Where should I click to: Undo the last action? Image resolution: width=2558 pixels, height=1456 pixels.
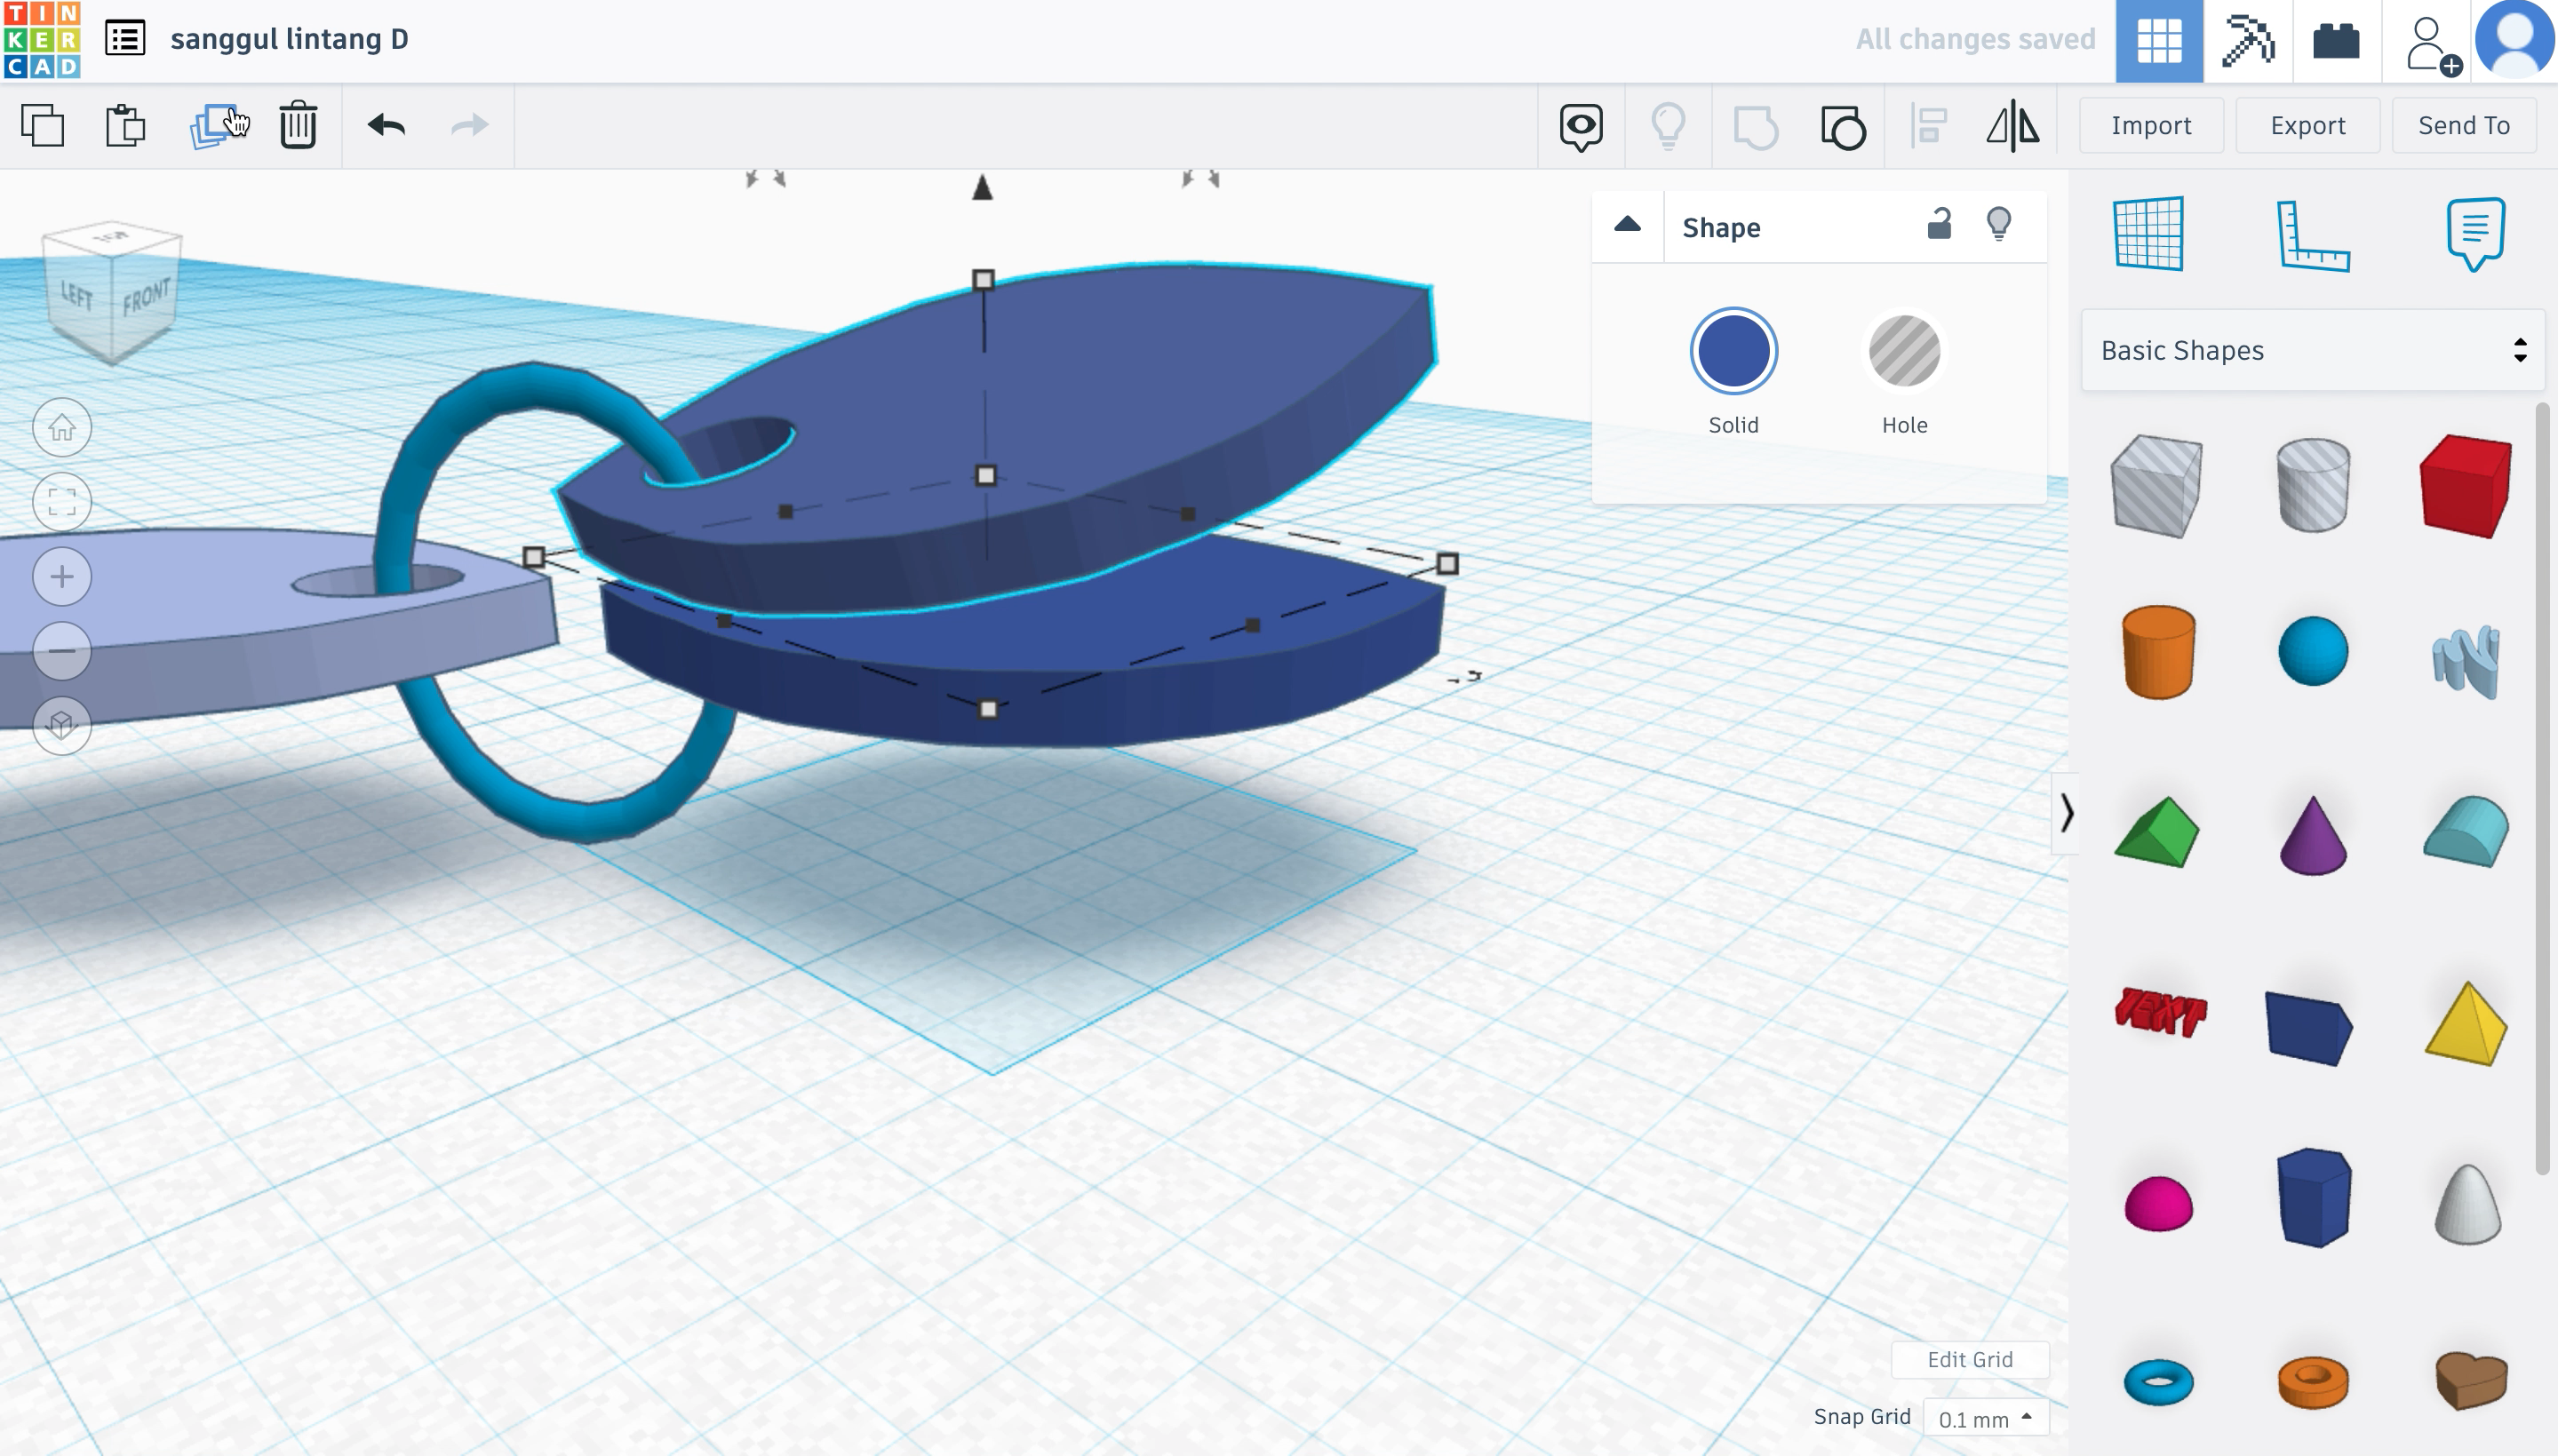[386, 125]
